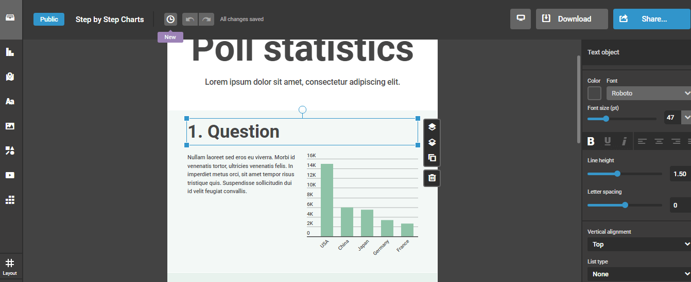Click the Download button

click(572, 19)
